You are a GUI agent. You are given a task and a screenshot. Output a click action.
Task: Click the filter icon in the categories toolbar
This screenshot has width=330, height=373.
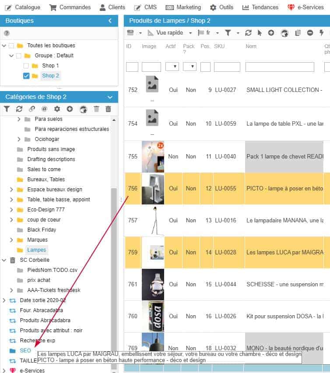[7, 109]
